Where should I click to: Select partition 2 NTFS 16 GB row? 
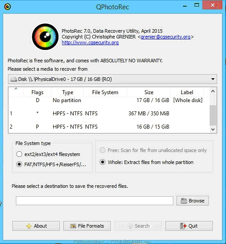[x=109, y=127]
